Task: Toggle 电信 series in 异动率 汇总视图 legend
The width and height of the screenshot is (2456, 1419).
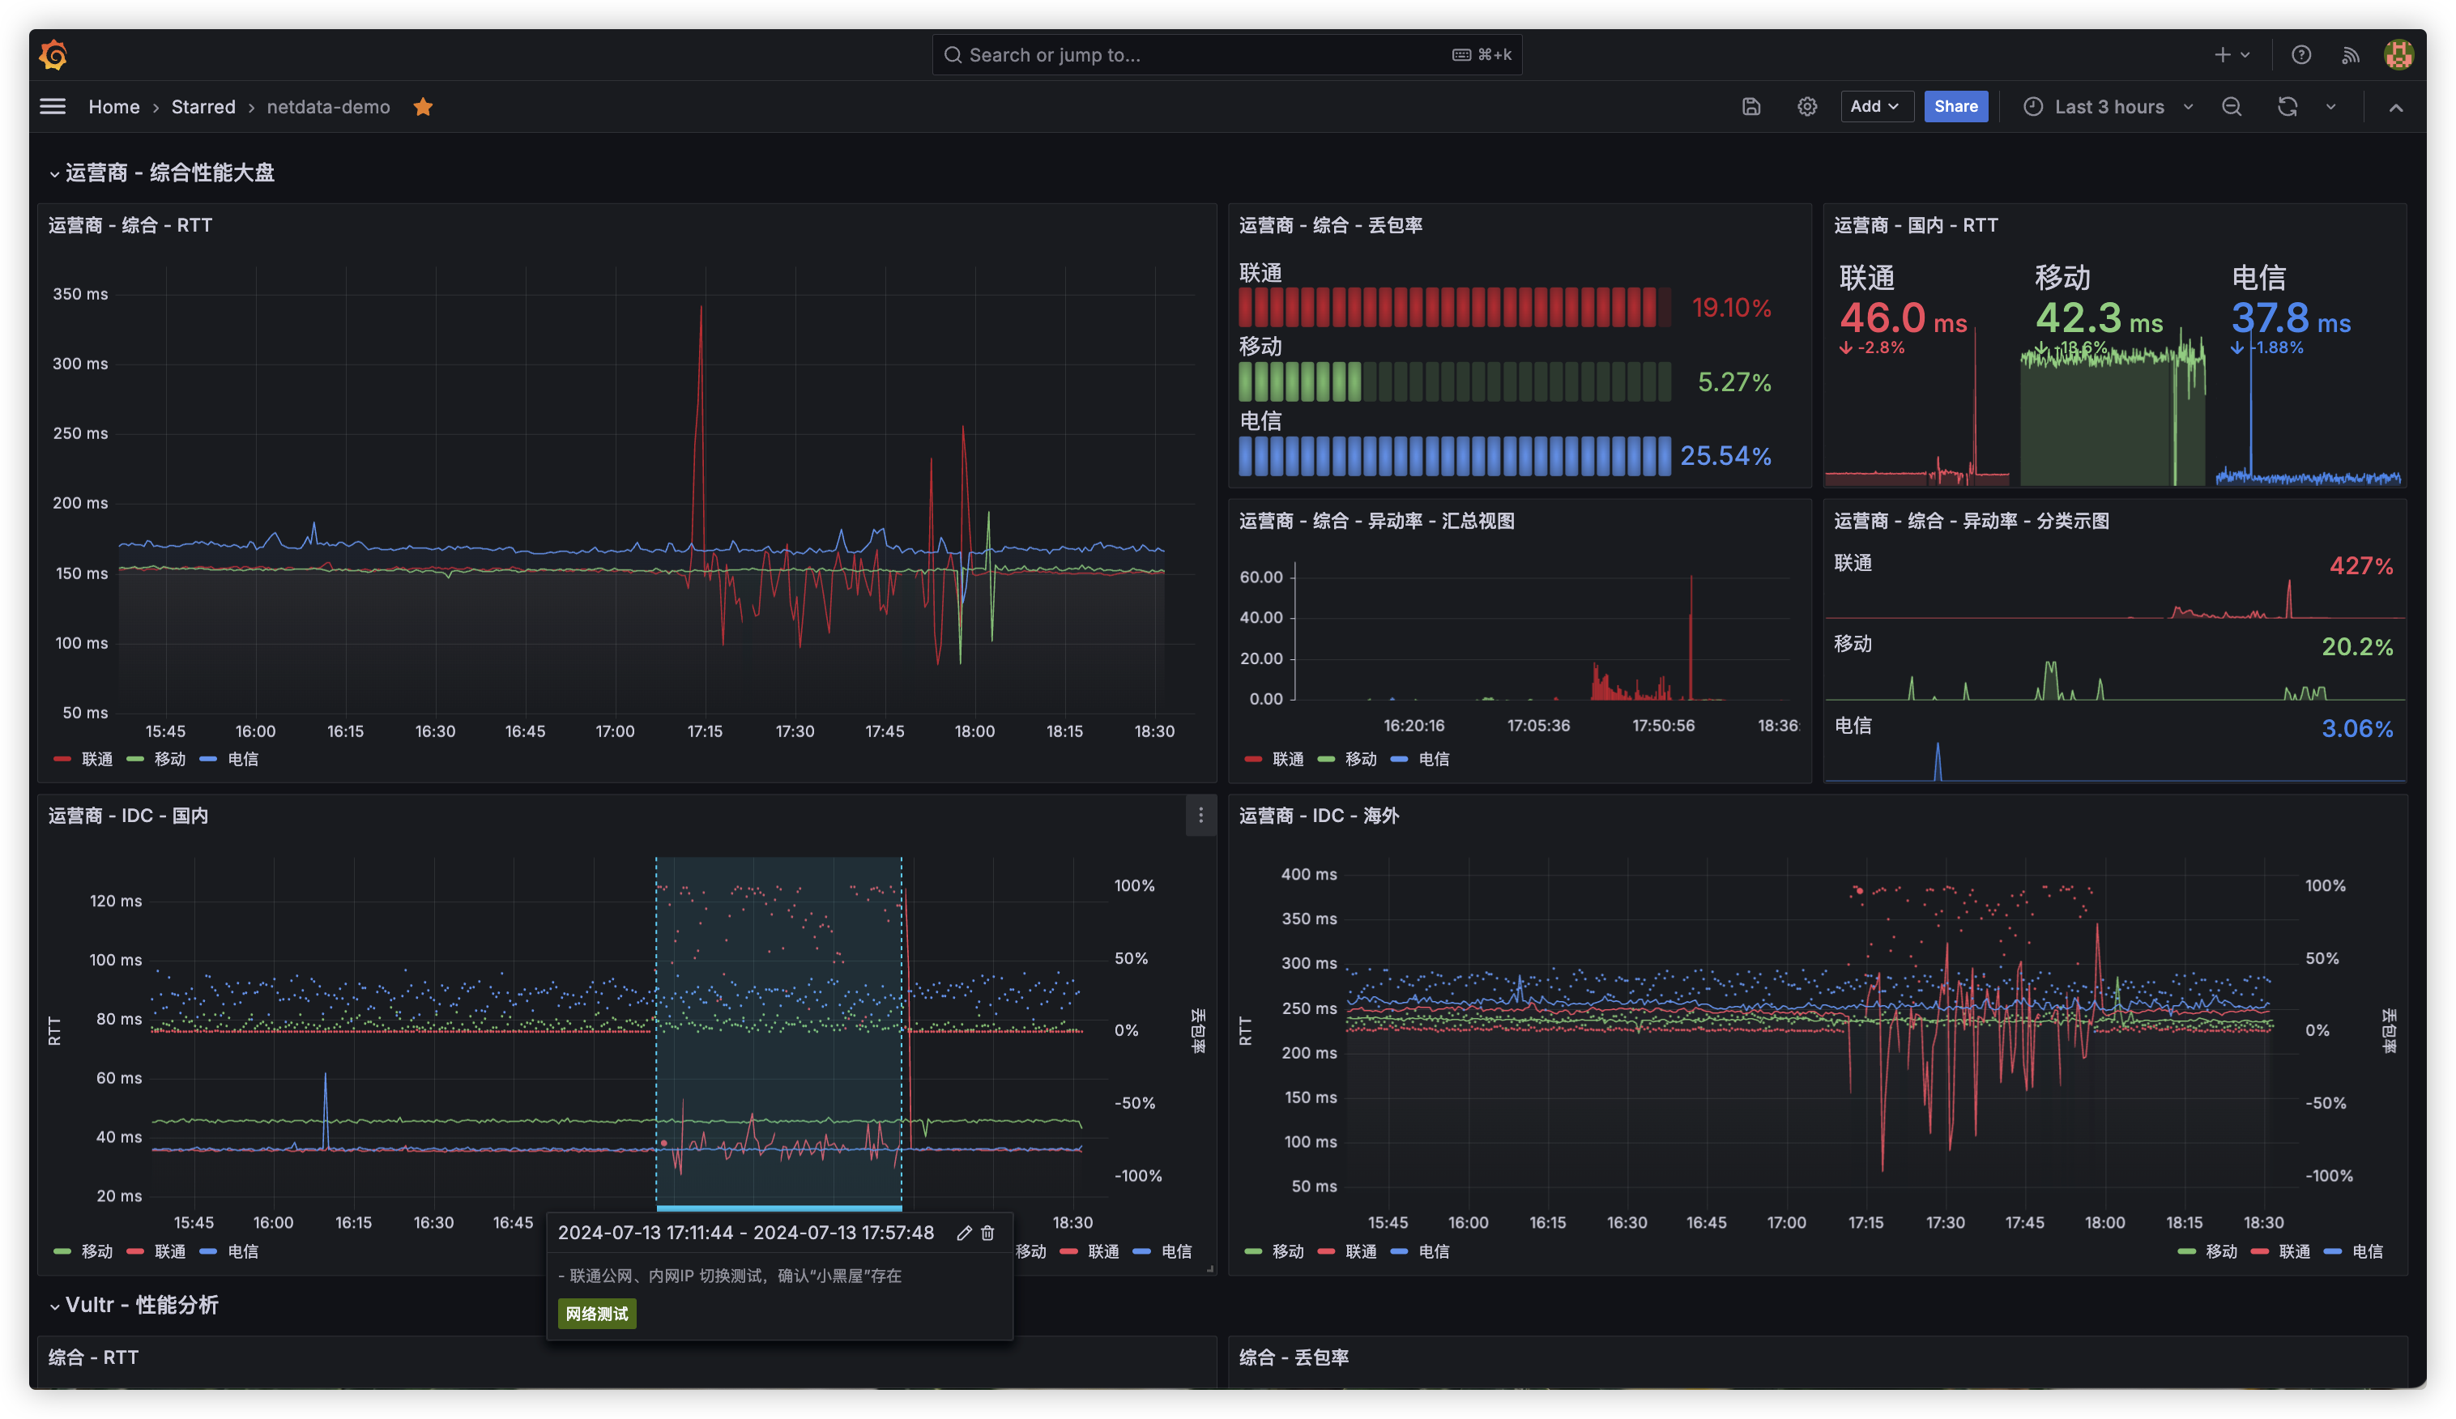Action: (1433, 759)
